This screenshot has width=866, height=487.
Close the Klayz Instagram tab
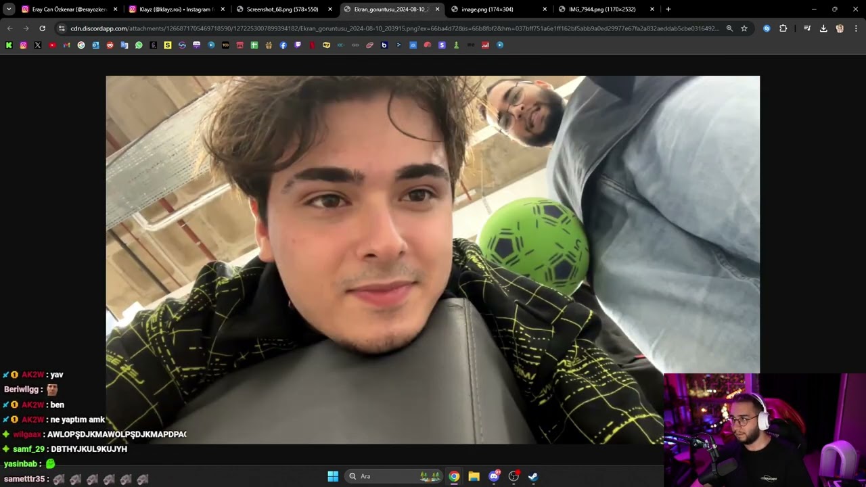223,9
